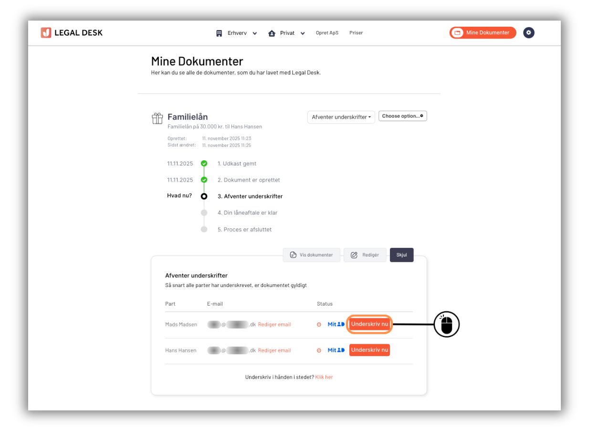Expand the Erhverv dropdown menu
This screenshot has height=431, width=589.
(236, 33)
